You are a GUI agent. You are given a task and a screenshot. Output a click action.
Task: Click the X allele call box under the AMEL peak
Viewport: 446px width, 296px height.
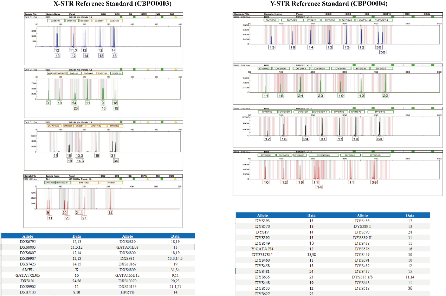point(49,103)
